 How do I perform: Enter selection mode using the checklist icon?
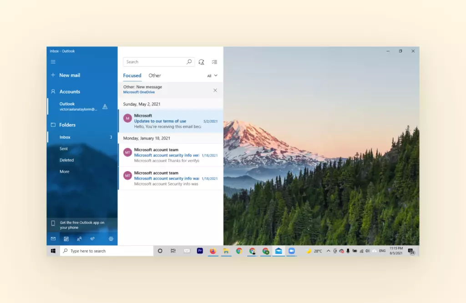(215, 62)
